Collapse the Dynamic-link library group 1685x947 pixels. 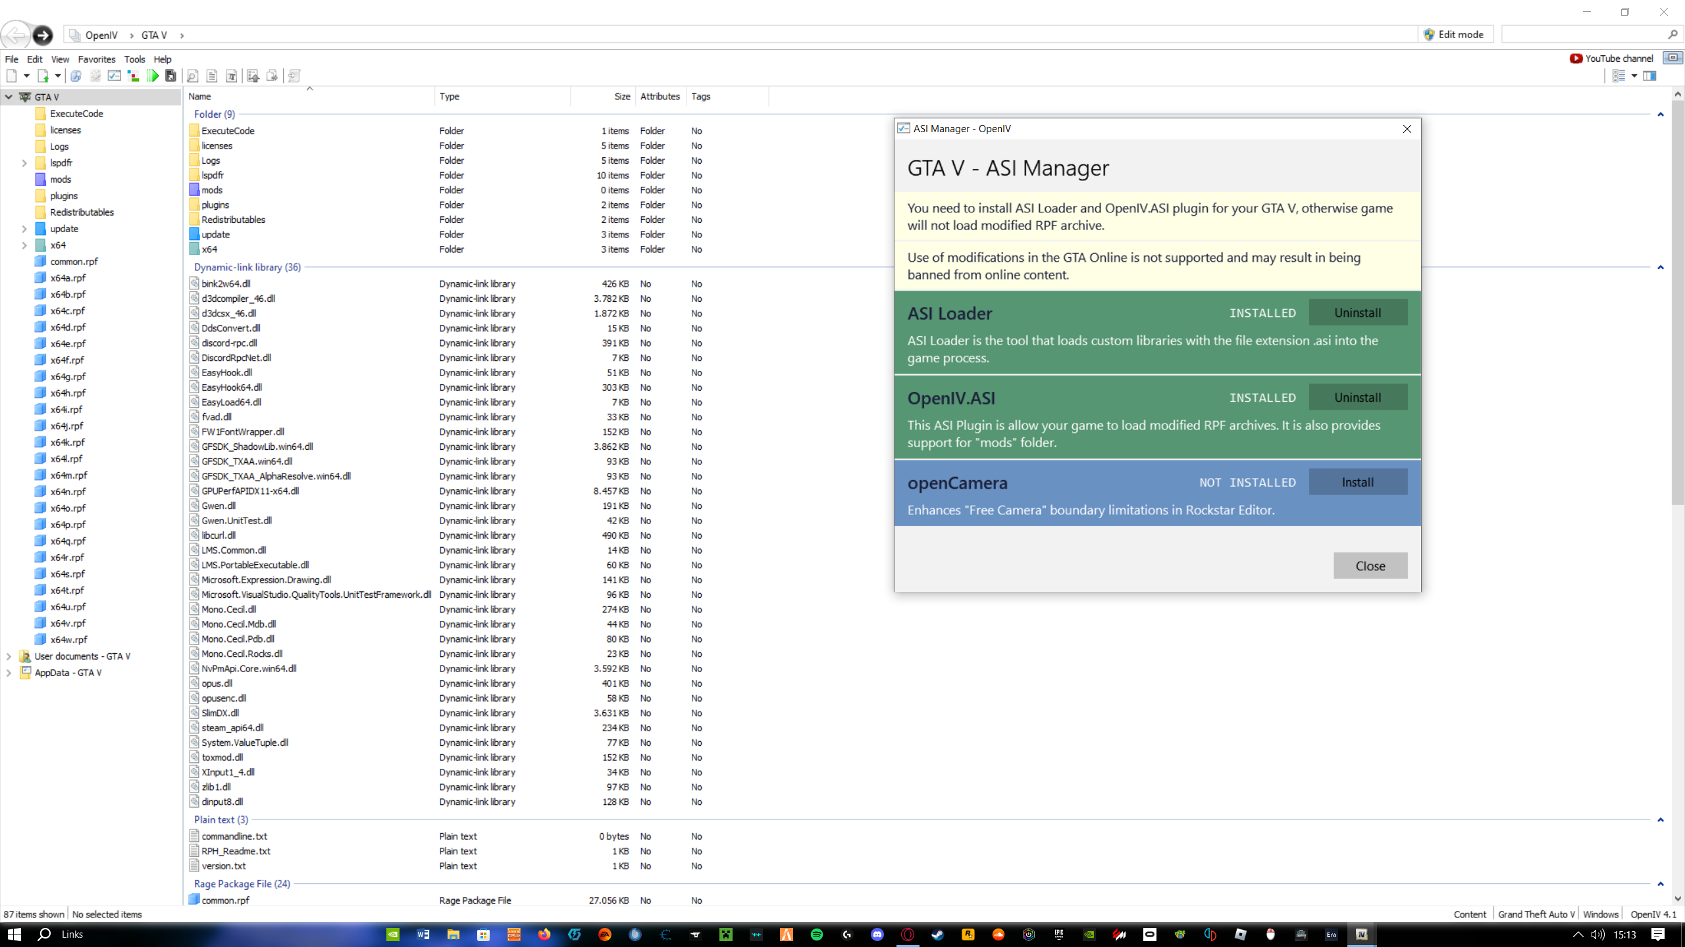click(x=1661, y=268)
